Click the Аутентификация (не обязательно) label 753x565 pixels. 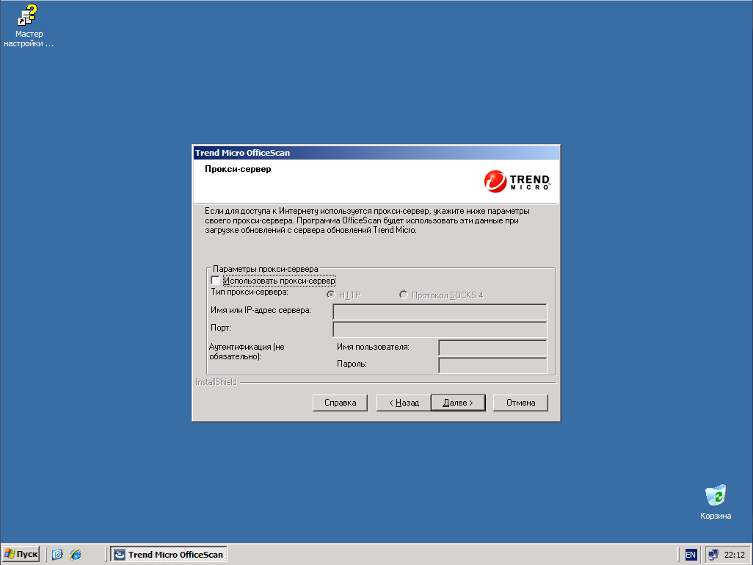(247, 351)
